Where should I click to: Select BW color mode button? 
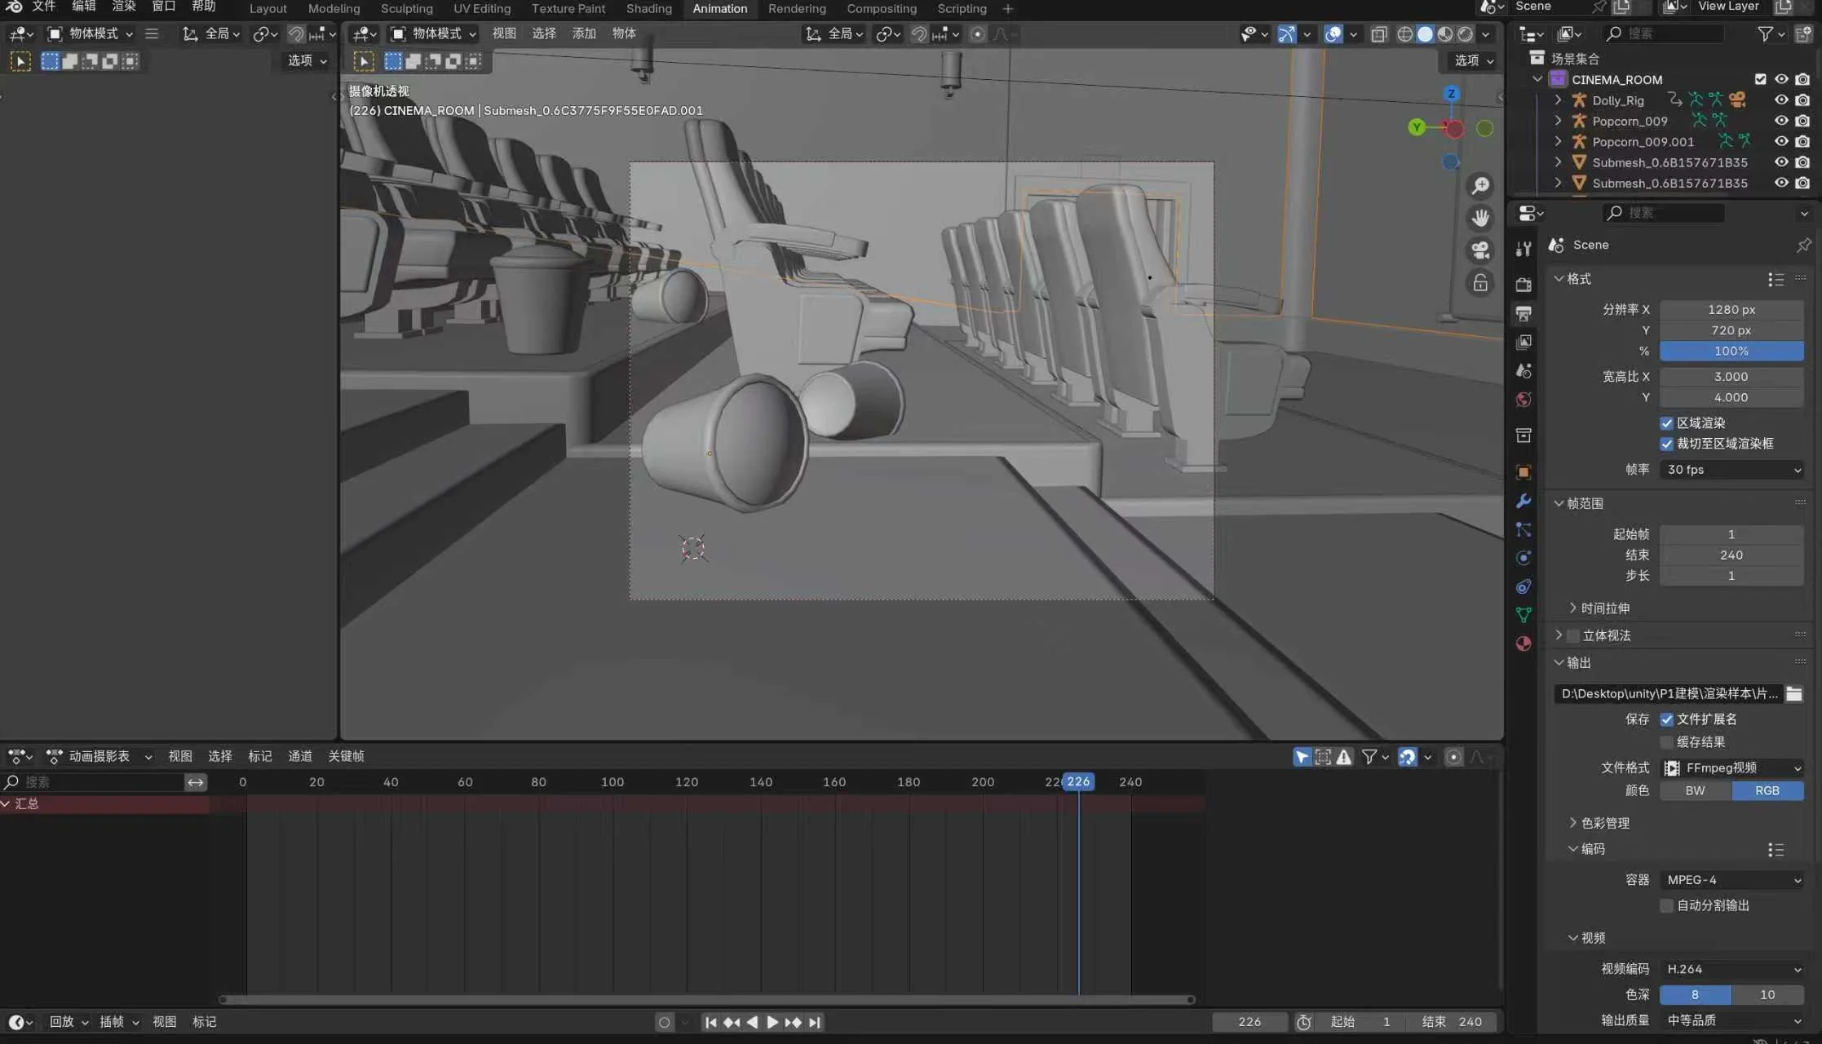(1695, 790)
